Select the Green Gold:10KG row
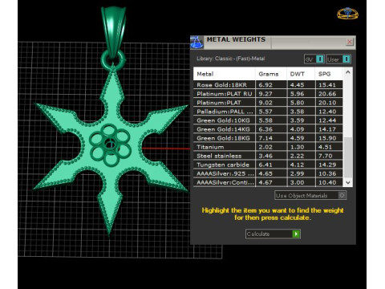The width and height of the screenshot is (385, 289). (268, 120)
